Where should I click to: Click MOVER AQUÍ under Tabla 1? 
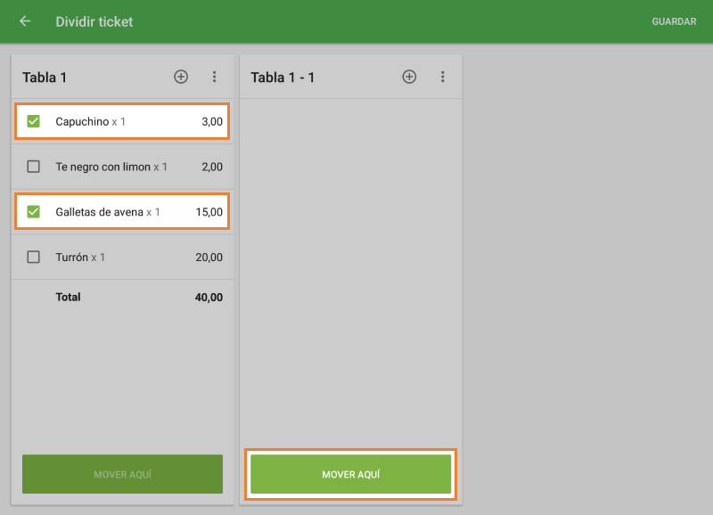[x=122, y=474]
